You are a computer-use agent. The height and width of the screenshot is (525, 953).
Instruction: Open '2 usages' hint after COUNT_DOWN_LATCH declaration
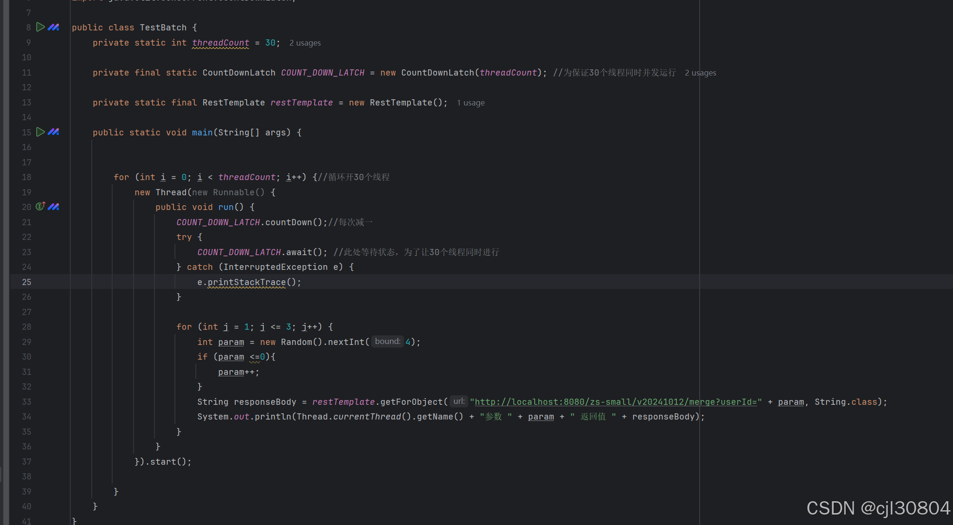[700, 73]
